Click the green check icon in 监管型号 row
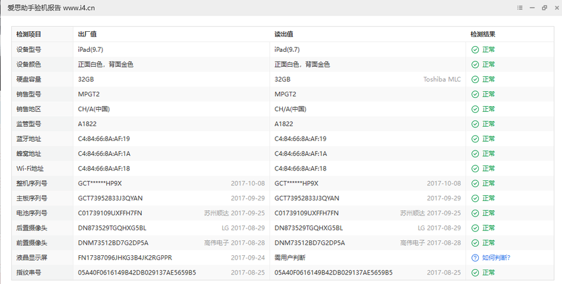The width and height of the screenshot is (562, 284). coord(475,124)
